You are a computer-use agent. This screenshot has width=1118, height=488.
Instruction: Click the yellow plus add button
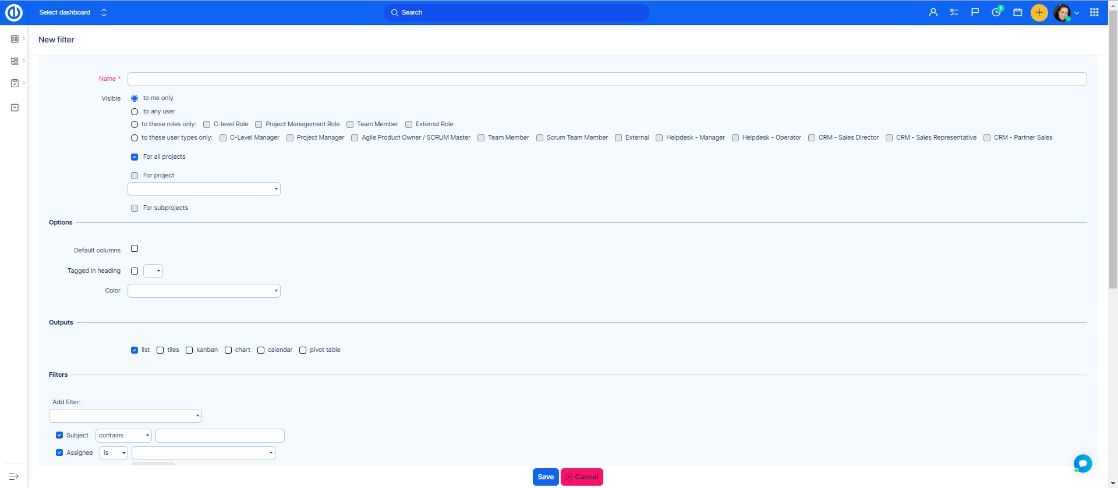coord(1039,12)
